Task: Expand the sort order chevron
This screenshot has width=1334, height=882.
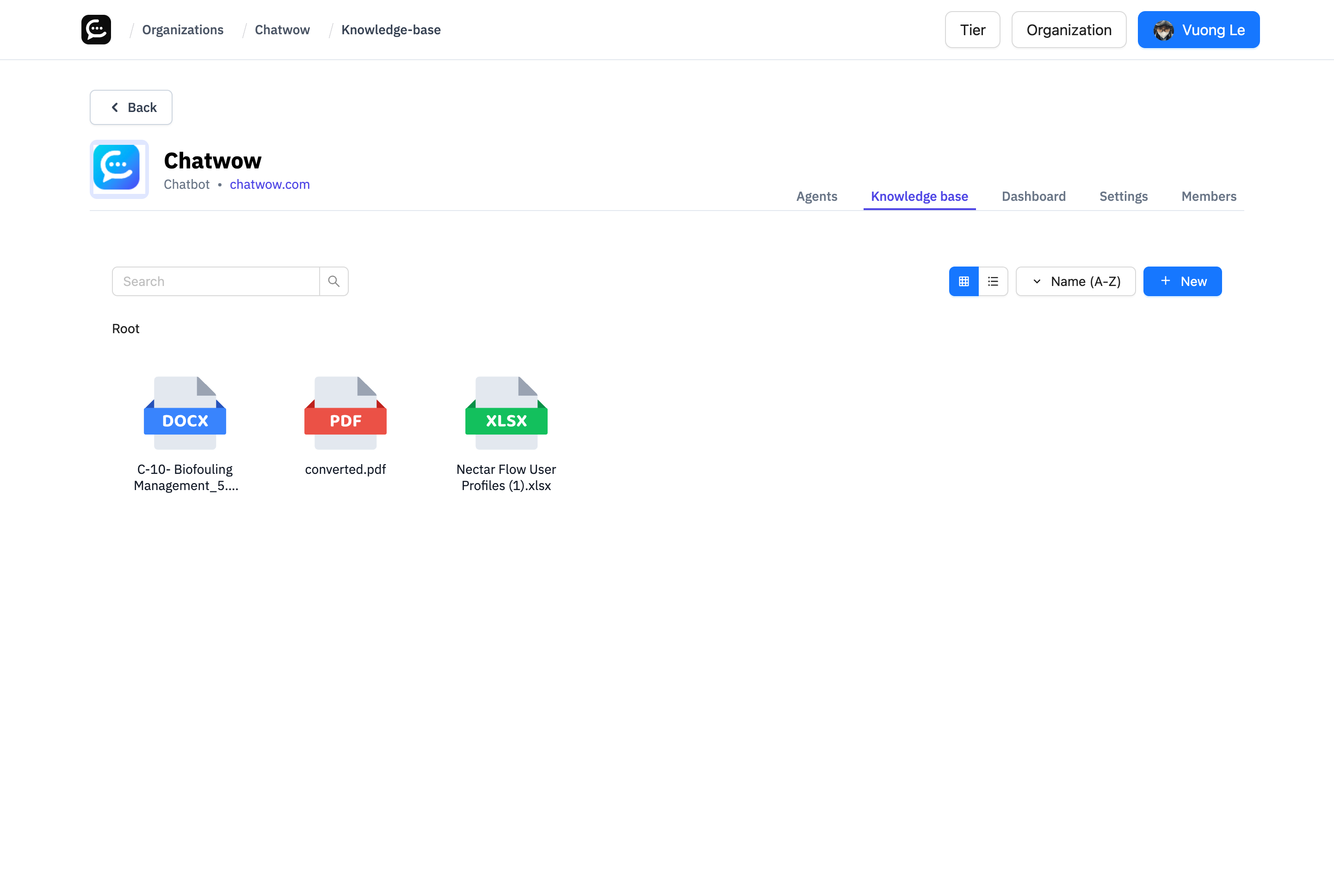Action: pyautogui.click(x=1037, y=281)
